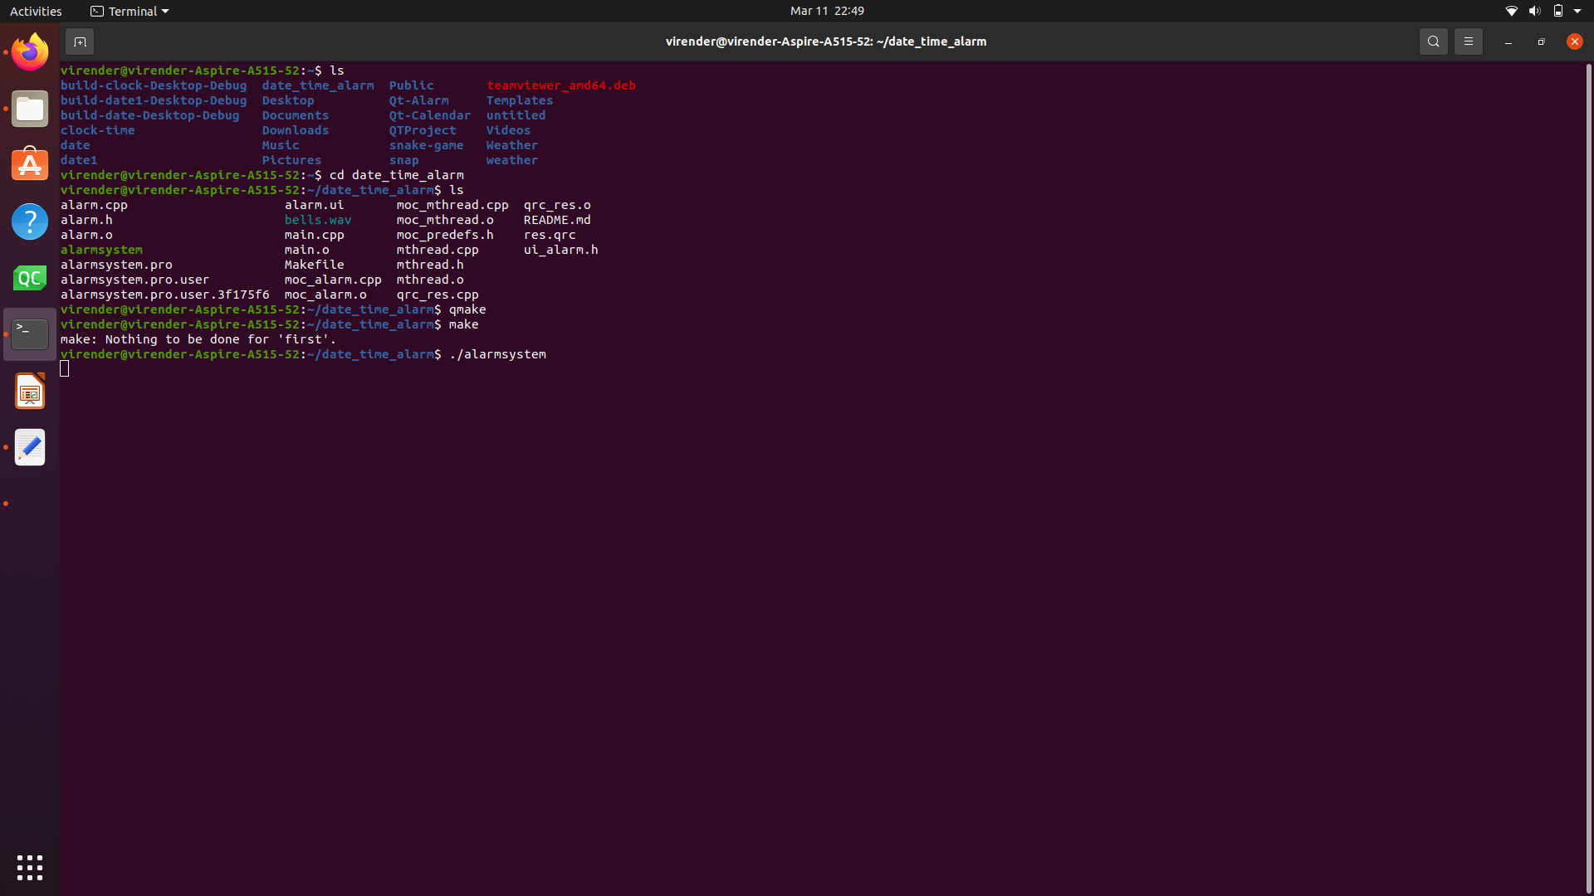This screenshot has height=896, width=1594.
Task: Click the search icon in the terminal titlebar
Action: click(x=1433, y=41)
